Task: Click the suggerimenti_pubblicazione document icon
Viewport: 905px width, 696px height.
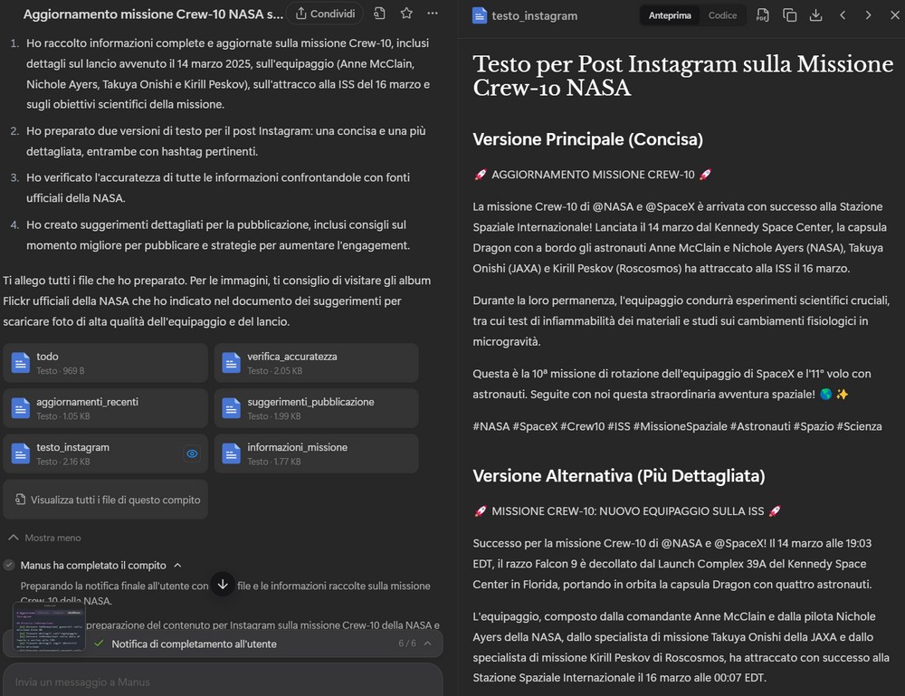Action: click(232, 408)
